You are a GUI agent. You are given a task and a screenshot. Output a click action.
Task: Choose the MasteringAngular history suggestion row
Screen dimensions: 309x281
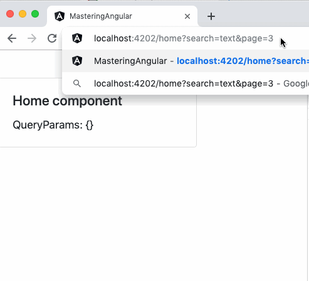[186, 61]
